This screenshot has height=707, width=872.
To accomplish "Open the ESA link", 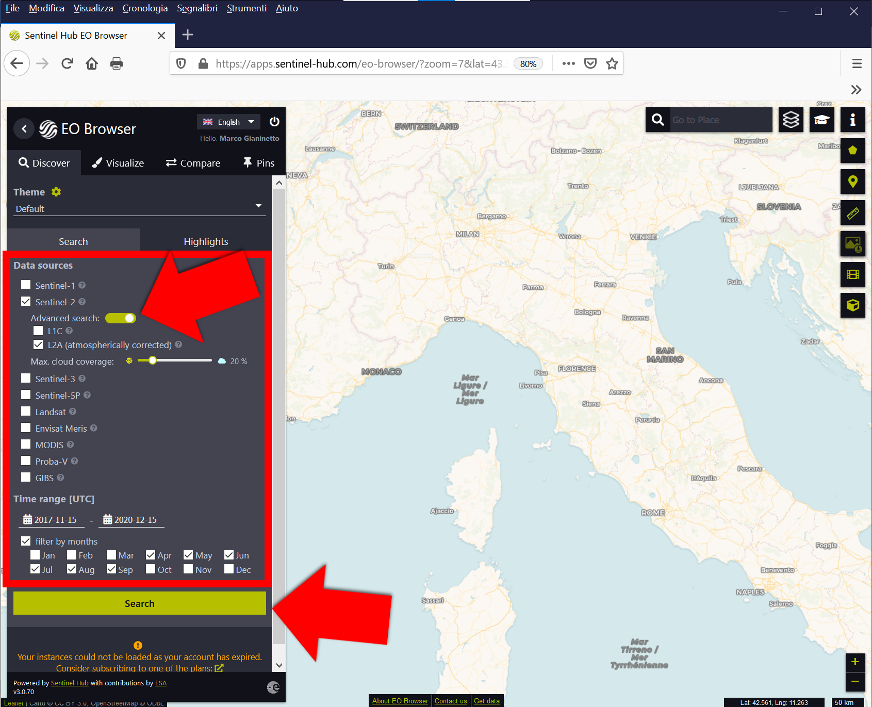I will point(161,683).
